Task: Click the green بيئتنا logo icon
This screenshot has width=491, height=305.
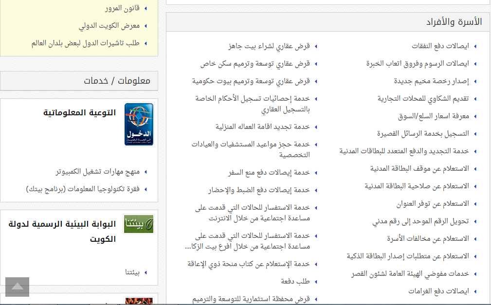Action: point(139,224)
